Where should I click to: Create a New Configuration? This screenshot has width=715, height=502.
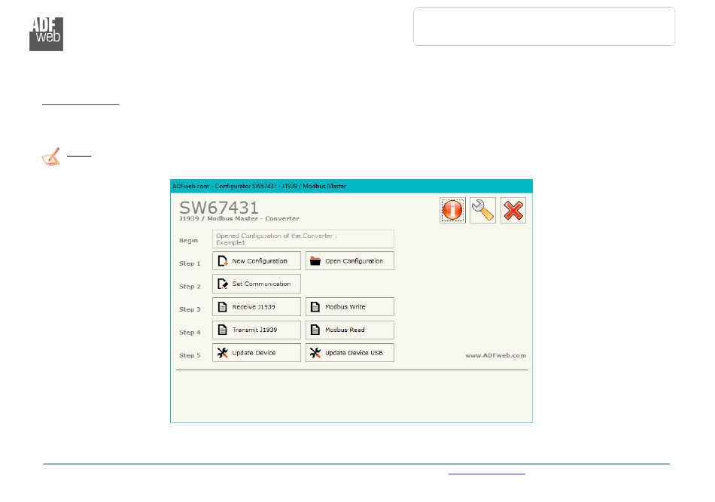[256, 261]
